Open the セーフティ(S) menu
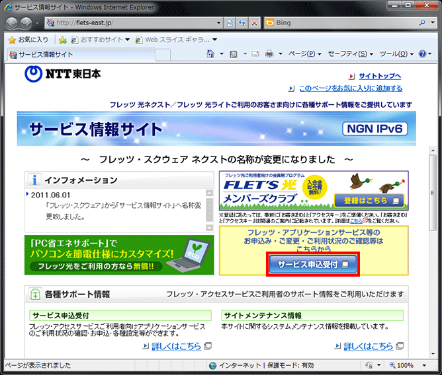This screenshot has width=442, height=375. click(x=351, y=53)
